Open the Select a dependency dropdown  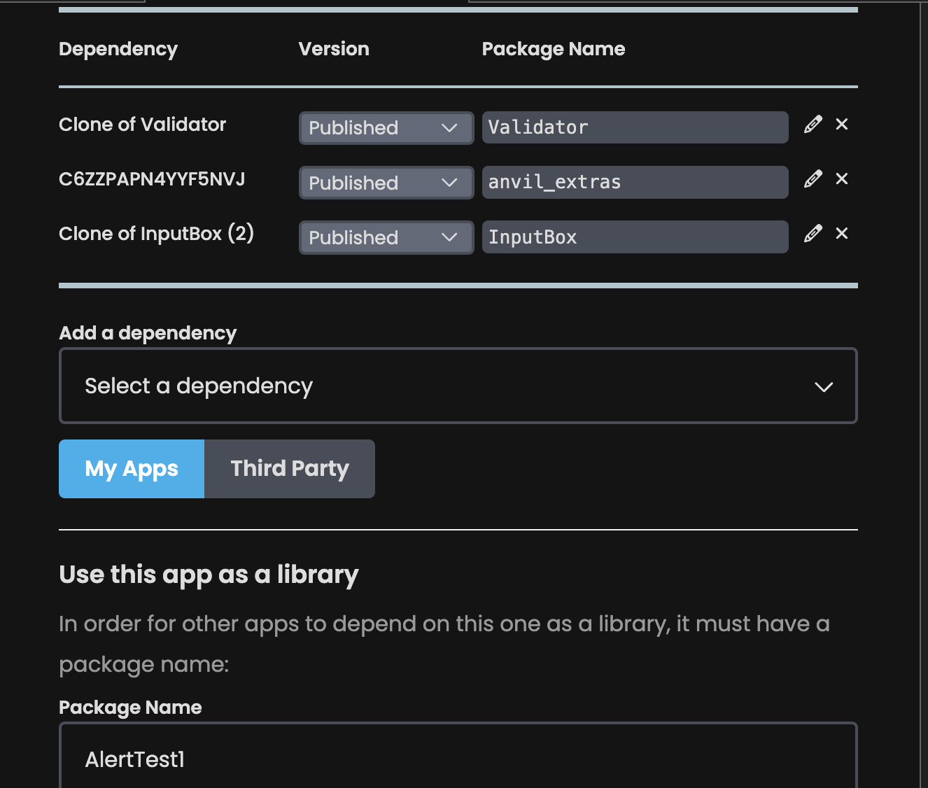(458, 386)
